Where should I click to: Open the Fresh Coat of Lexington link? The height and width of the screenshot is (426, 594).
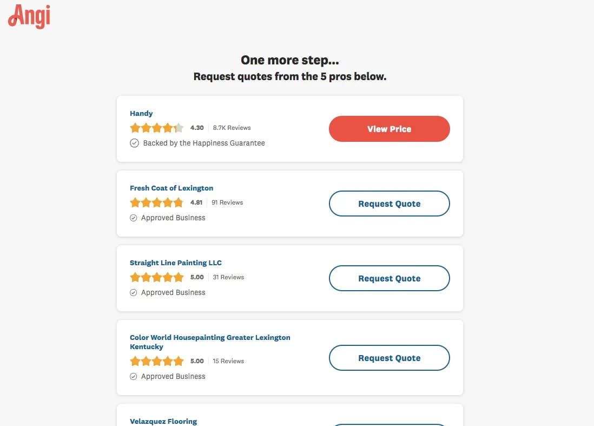(171, 188)
